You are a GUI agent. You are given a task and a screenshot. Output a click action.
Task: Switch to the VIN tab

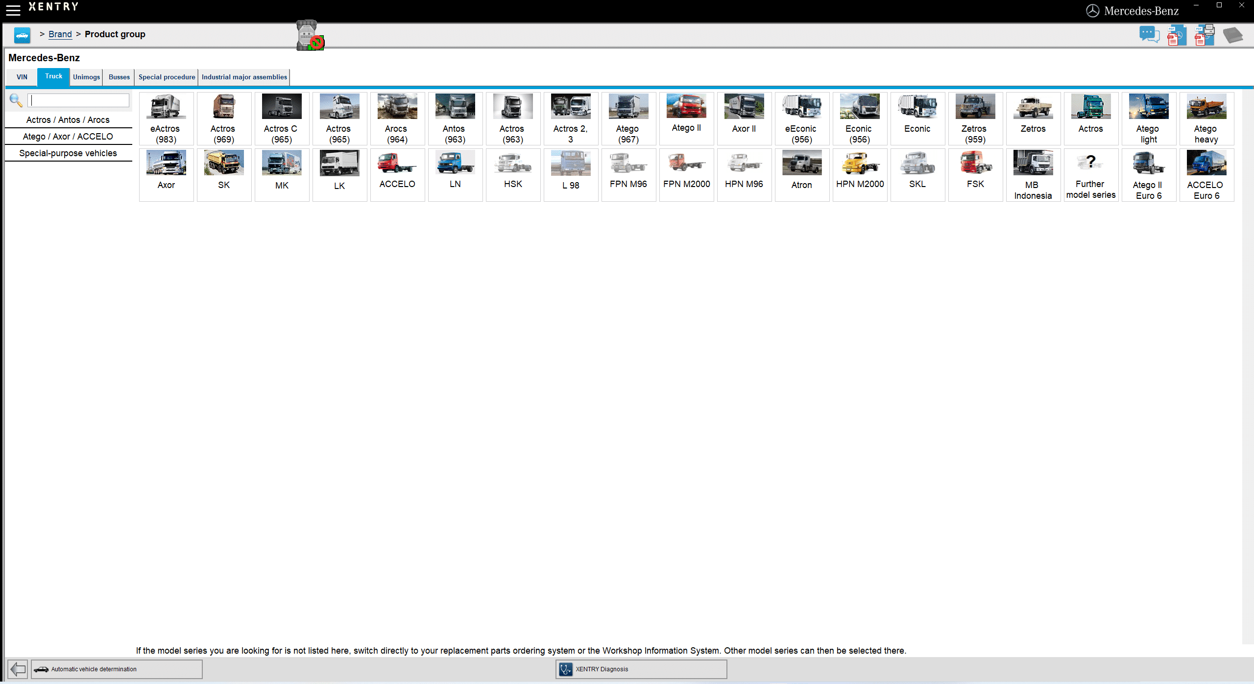pyautogui.click(x=22, y=77)
